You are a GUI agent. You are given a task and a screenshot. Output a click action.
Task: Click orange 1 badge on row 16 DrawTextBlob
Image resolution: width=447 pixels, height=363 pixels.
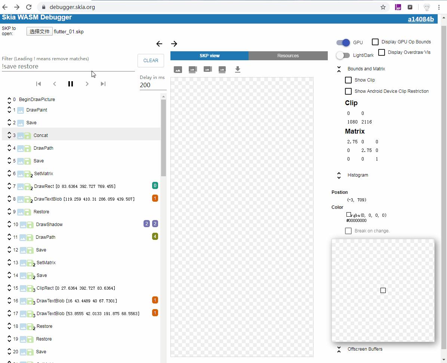155,300
